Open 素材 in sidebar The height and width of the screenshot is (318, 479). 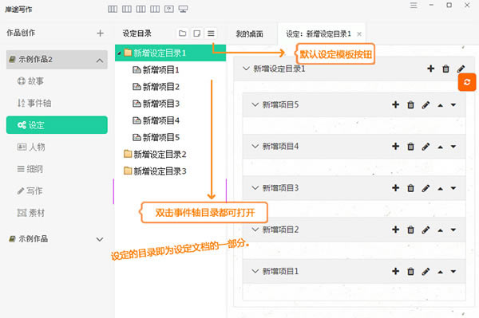31,213
